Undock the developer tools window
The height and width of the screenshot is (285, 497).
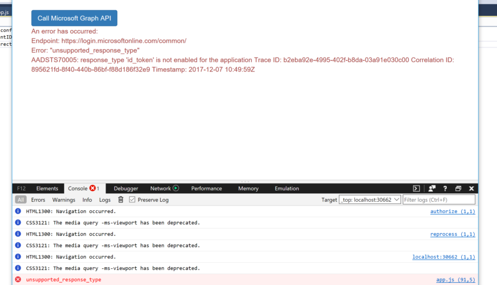click(x=458, y=188)
